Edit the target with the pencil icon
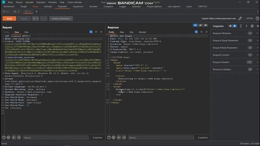The image size is (260, 146). coord(240,18)
